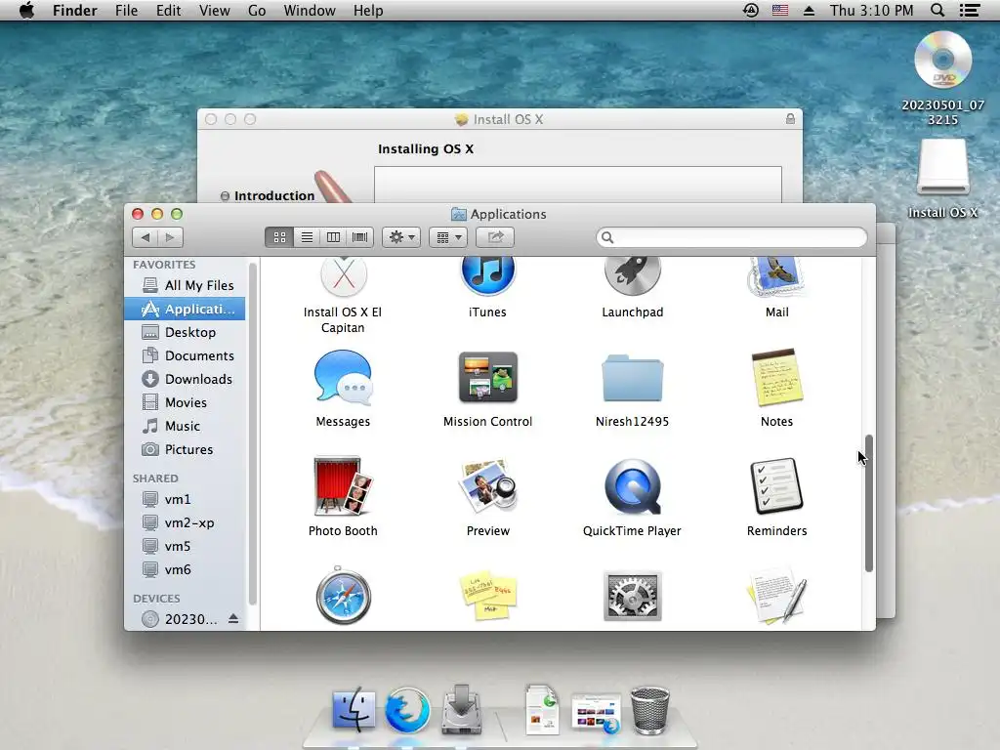Viewport: 1000px width, 750px height.
Task: Switch Finder to icon view
Action: [279, 237]
